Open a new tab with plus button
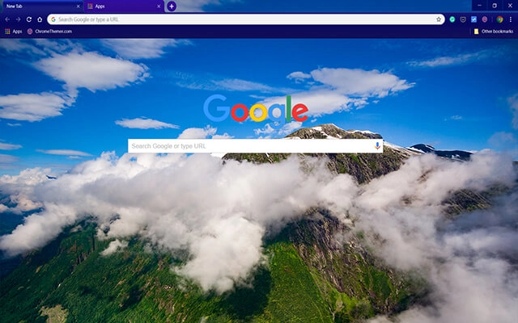Viewport: 518px width, 323px height. point(172,6)
